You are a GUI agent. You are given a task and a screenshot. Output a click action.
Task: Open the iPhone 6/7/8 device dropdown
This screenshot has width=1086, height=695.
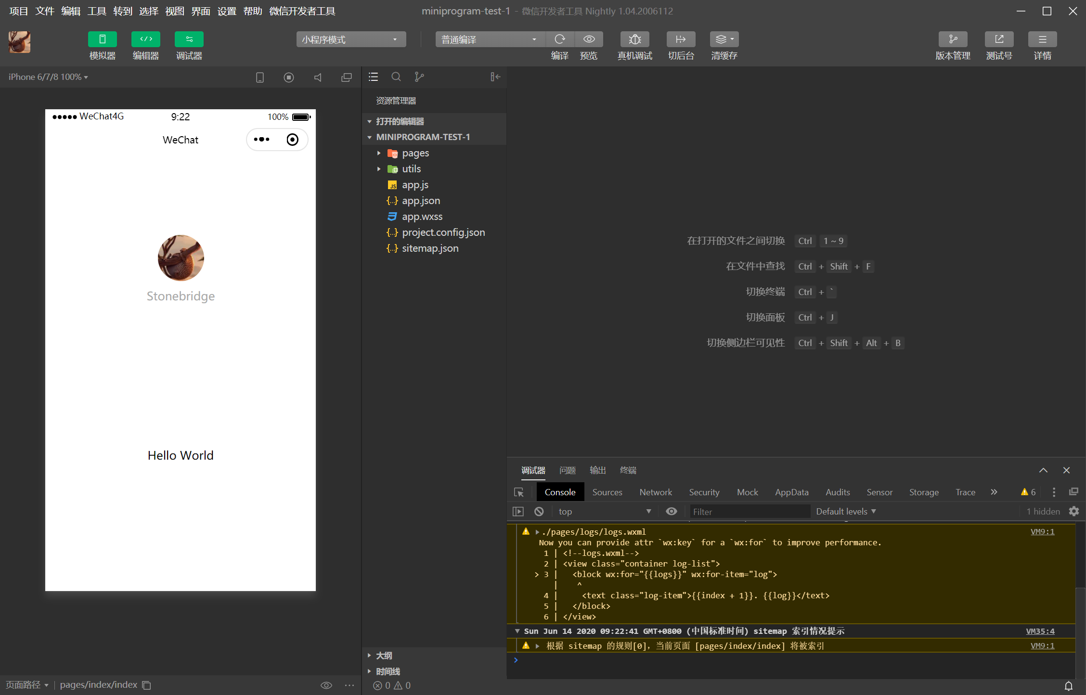point(48,77)
